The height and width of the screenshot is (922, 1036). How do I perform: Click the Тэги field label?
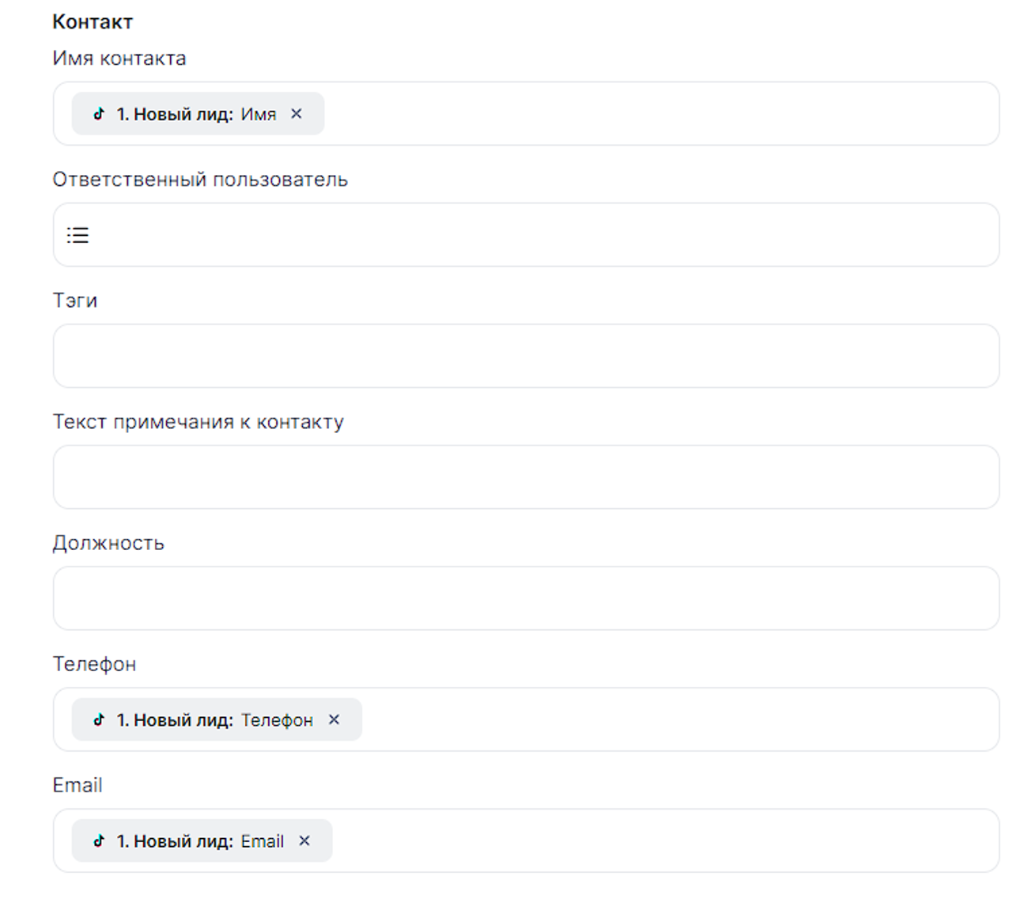pyautogui.click(x=75, y=301)
